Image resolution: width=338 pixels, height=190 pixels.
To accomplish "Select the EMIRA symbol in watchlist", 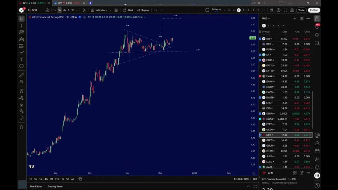I will click(x=286, y=87).
